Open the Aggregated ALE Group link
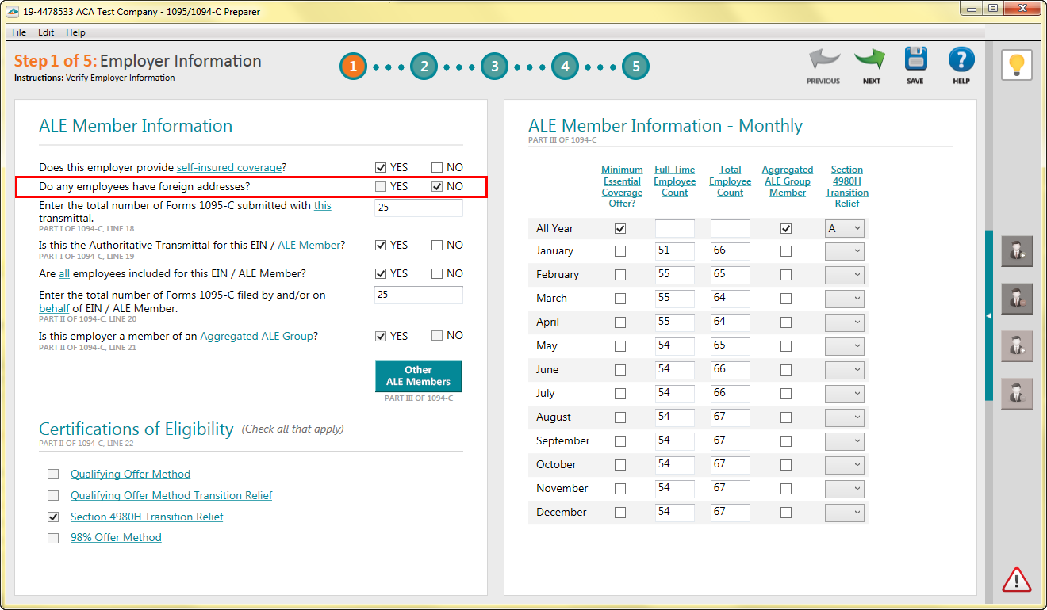 256,335
